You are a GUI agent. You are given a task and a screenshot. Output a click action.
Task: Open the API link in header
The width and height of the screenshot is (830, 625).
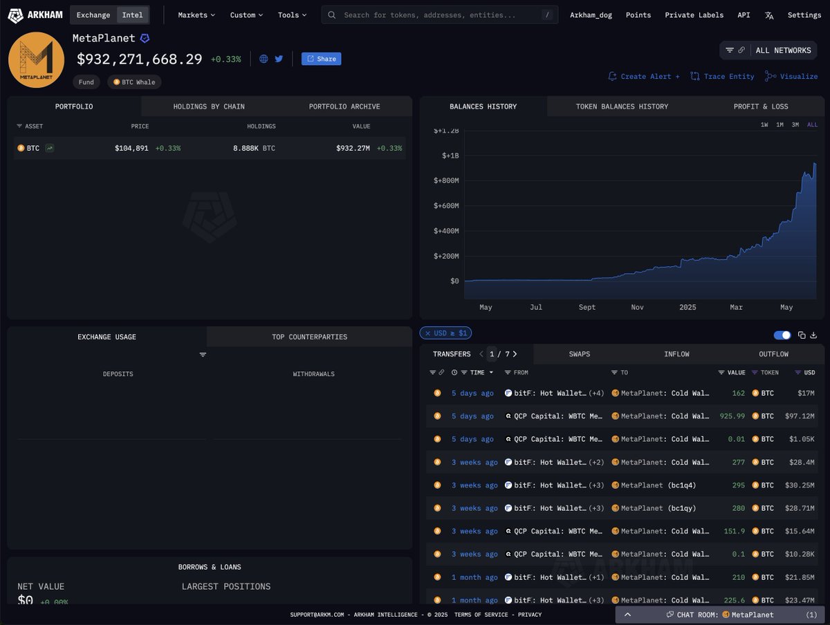tap(744, 15)
